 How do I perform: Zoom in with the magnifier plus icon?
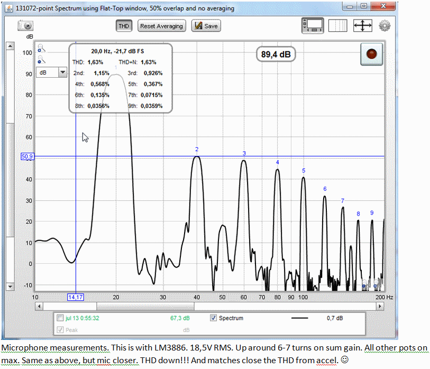pyautogui.click(x=41, y=48)
